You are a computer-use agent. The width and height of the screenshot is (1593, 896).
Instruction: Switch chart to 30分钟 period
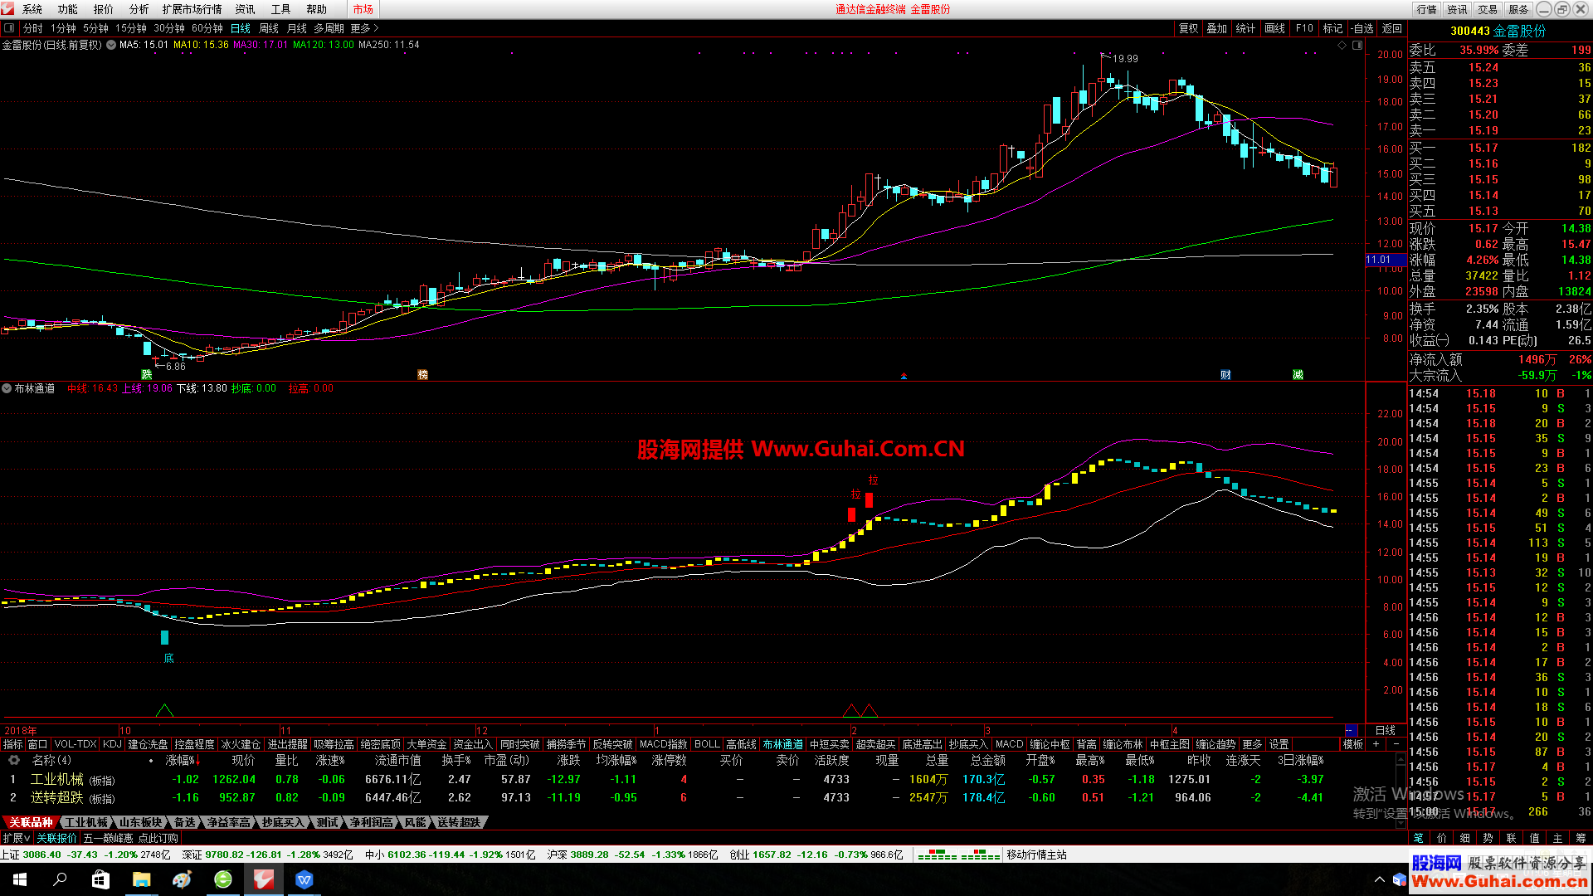click(169, 28)
